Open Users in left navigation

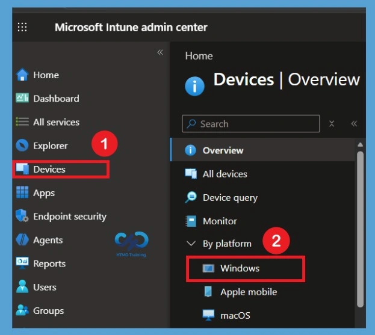(45, 287)
